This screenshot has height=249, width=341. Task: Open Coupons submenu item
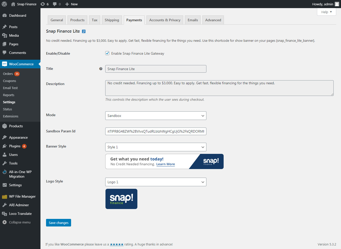[9, 81]
